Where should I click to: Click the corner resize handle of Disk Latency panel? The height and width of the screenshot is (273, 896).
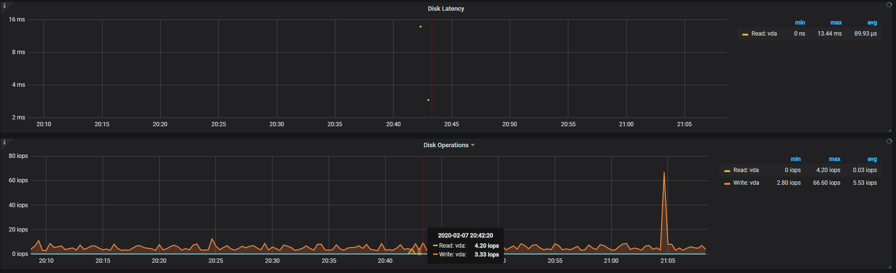[x=890, y=130]
